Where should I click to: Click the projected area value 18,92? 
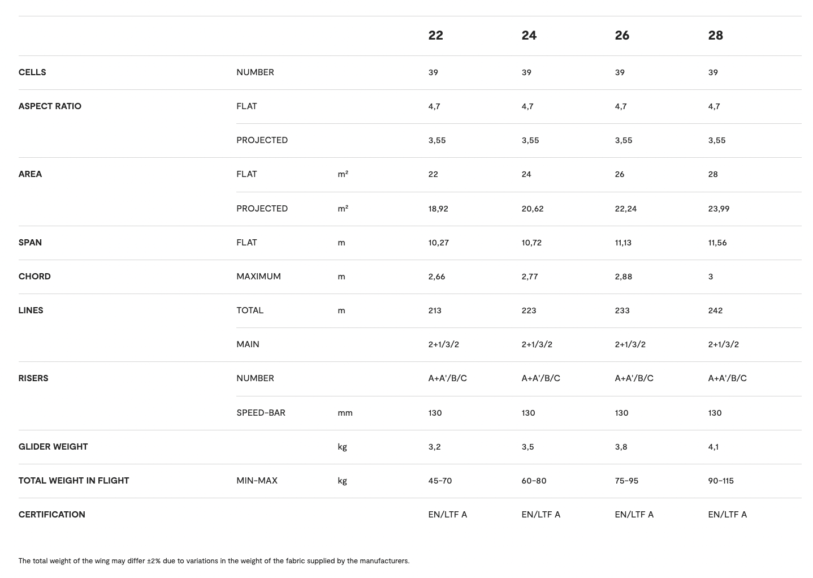click(438, 209)
